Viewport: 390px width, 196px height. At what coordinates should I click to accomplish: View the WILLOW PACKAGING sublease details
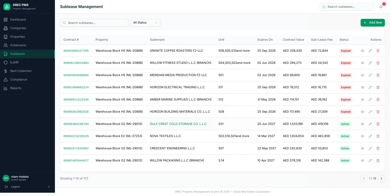tap(362, 161)
